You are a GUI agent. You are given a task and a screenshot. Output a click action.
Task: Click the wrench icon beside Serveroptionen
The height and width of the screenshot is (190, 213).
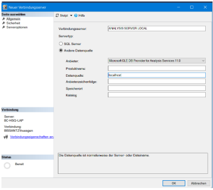click(x=3, y=27)
